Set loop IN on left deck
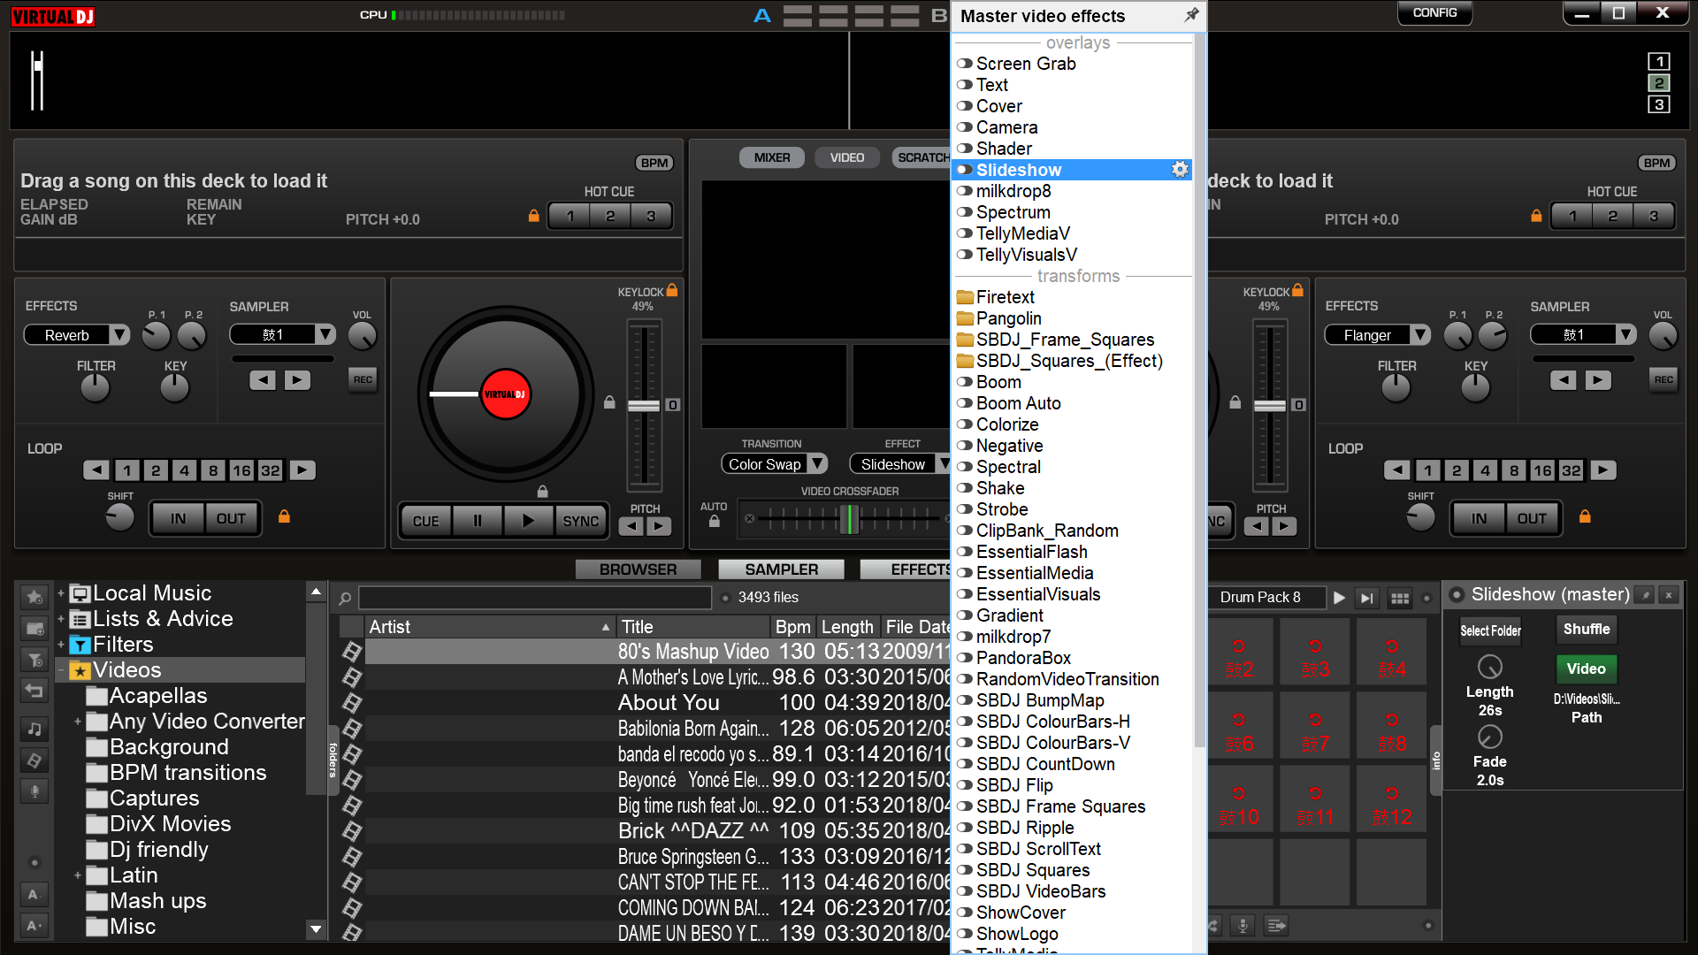1698x955 pixels. (x=179, y=518)
